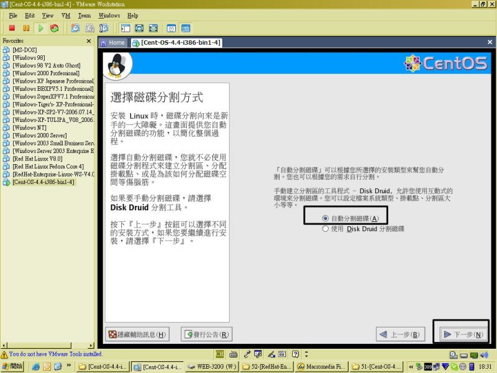
Task: Click the CentOS logo in installer header
Action: click(x=445, y=63)
